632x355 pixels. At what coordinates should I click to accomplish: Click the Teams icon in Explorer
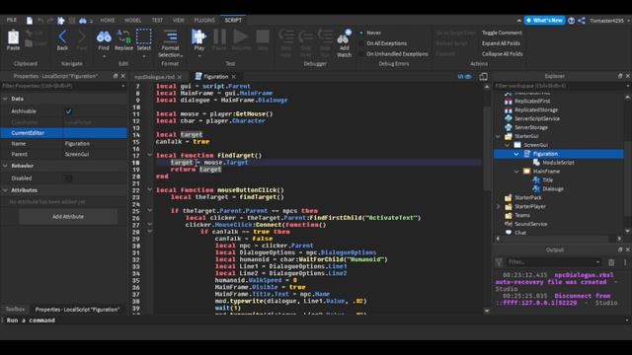click(509, 215)
